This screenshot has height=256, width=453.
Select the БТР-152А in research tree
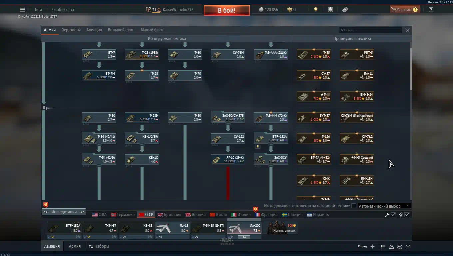point(271,138)
